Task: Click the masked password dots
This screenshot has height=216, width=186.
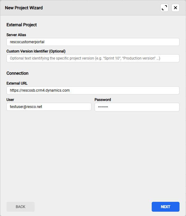Action: coord(103,107)
